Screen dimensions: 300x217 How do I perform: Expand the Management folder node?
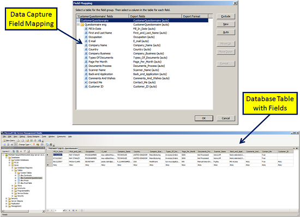[7, 206]
